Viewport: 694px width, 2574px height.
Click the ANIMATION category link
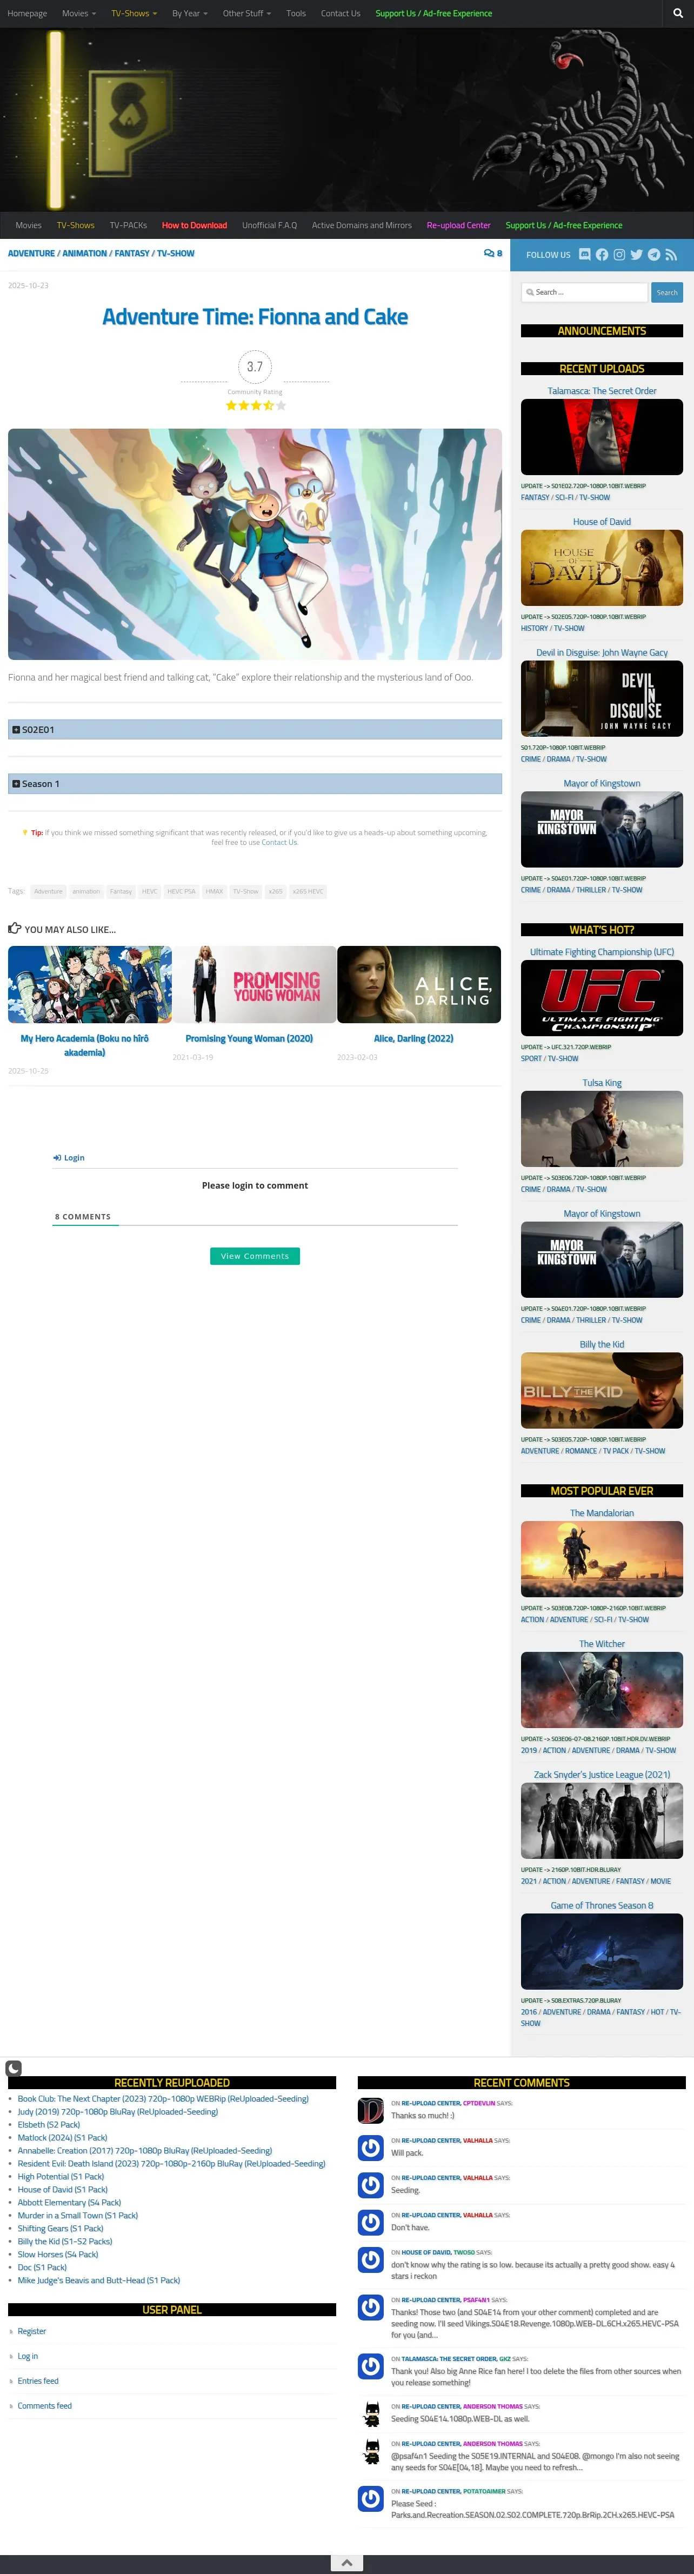(85, 254)
